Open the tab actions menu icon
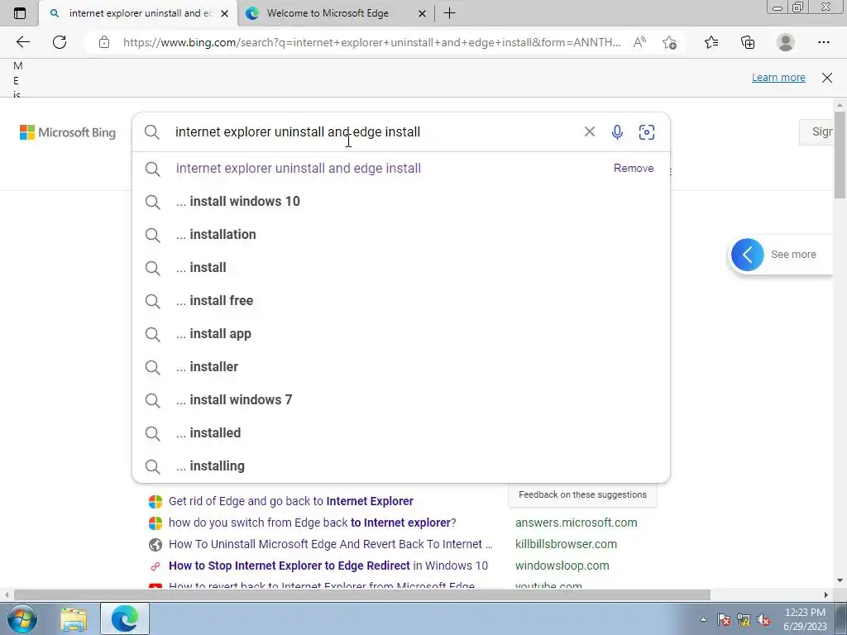This screenshot has width=847, height=635. point(20,13)
